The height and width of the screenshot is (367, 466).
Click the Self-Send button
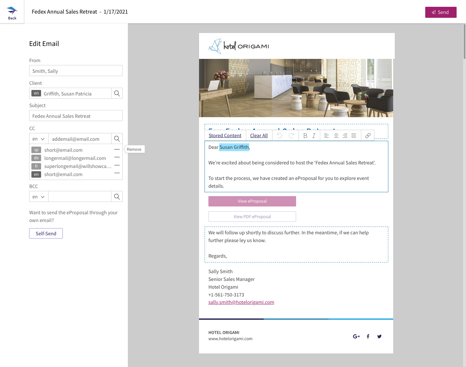click(46, 233)
